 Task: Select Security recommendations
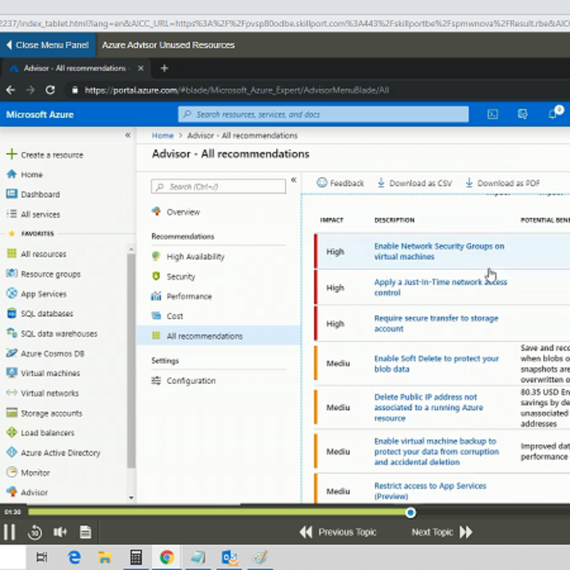point(174,276)
